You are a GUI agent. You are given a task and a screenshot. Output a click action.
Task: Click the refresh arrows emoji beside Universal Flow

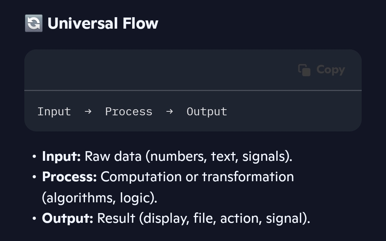pos(34,23)
